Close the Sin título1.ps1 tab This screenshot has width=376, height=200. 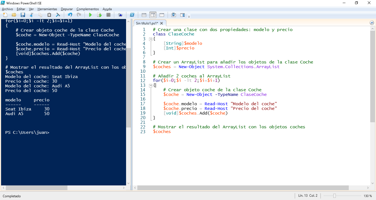coord(162,23)
